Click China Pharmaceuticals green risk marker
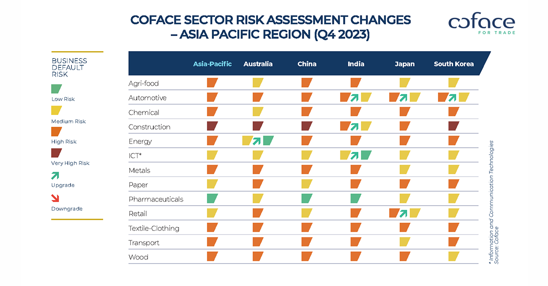This screenshot has height=286, width=548. [307, 198]
